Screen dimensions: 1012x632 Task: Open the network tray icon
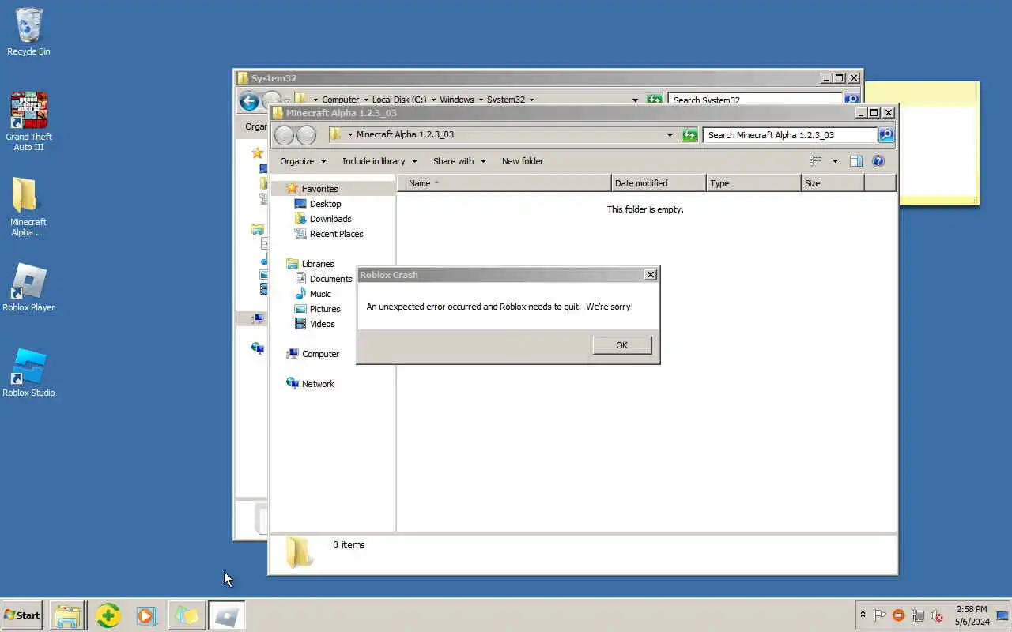click(918, 615)
